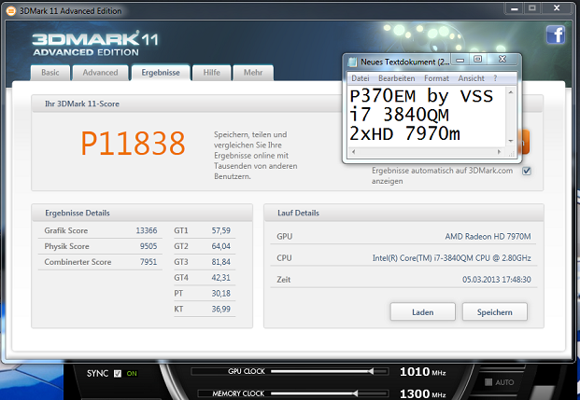The width and height of the screenshot is (580, 400).
Task: Click the Physik Score value 9505
Action: pos(149,246)
